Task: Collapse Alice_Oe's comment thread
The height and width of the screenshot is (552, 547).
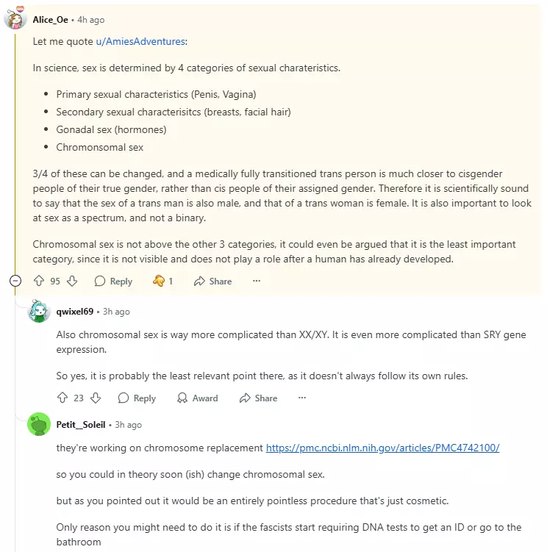Action: pos(15,281)
